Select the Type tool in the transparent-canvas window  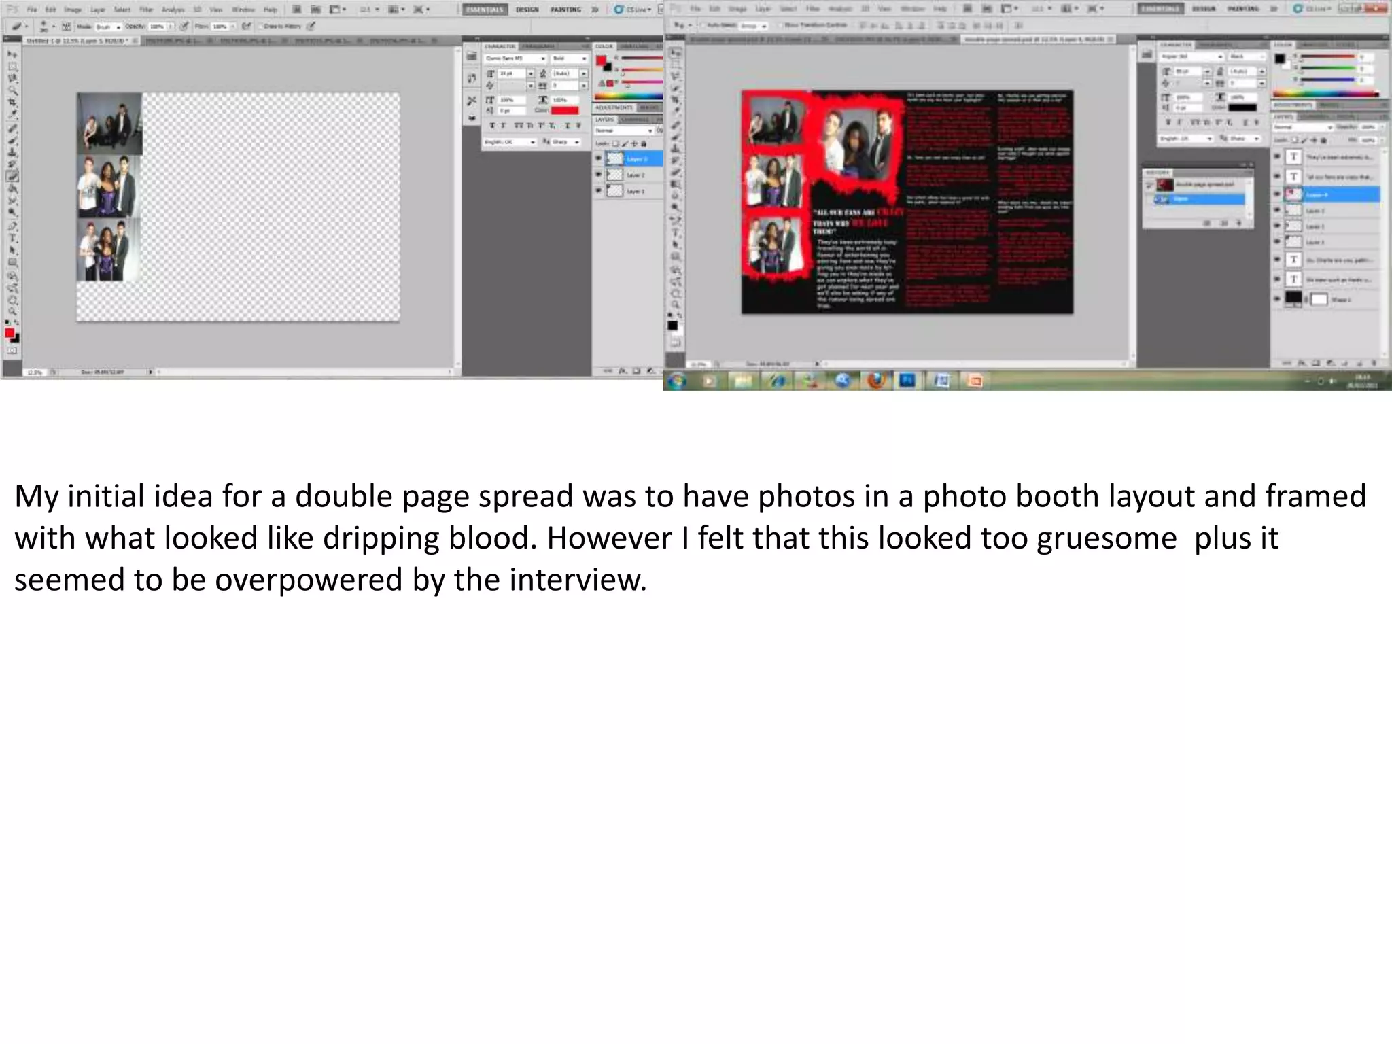[x=12, y=239]
